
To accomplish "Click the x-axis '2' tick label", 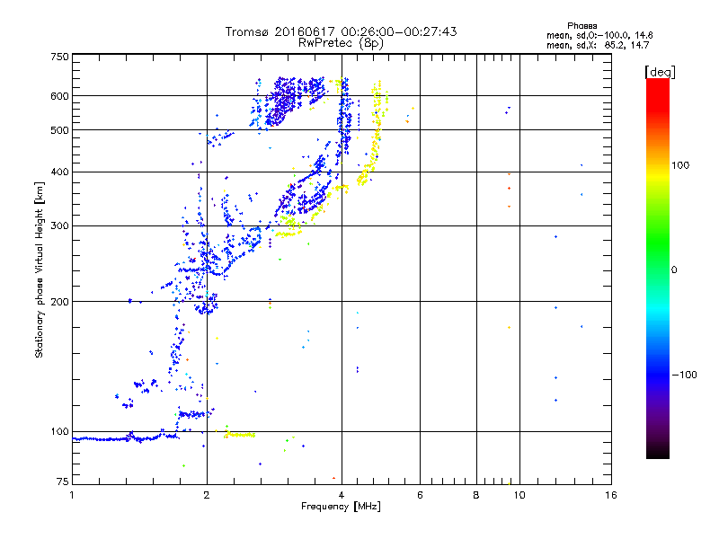I will (x=207, y=495).
